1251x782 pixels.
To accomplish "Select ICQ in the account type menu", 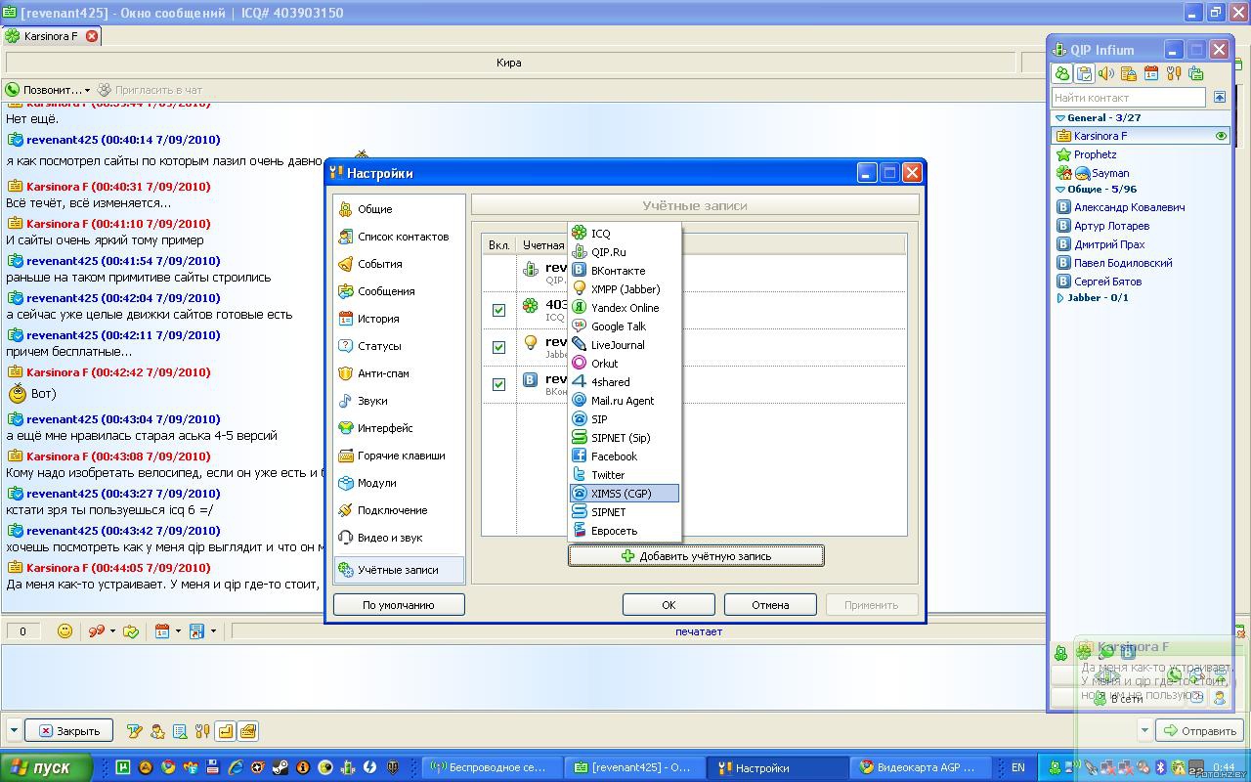I will coord(624,234).
